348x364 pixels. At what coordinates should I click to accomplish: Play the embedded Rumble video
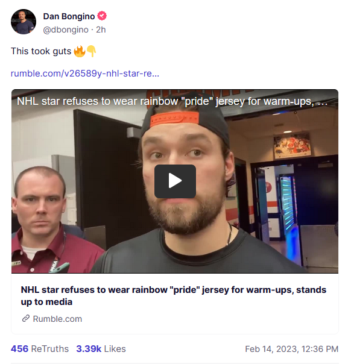[x=175, y=181]
